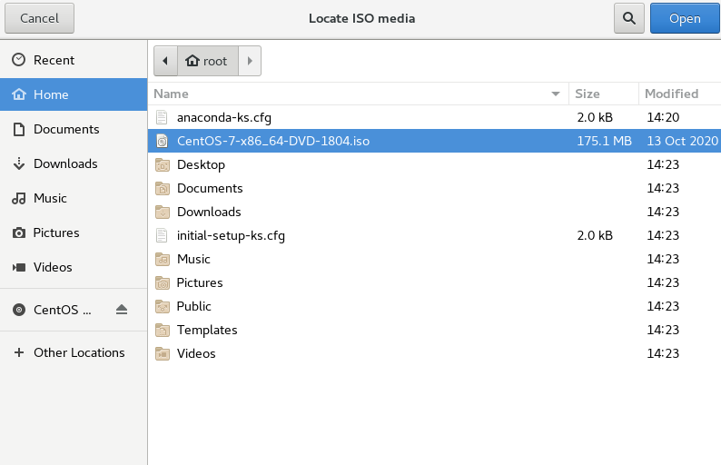Go back with the left path arrow

165,61
